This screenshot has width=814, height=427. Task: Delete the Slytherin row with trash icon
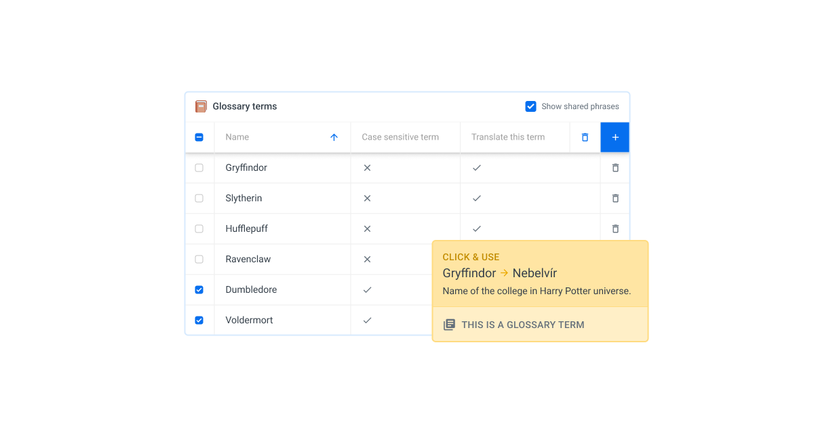click(x=615, y=198)
